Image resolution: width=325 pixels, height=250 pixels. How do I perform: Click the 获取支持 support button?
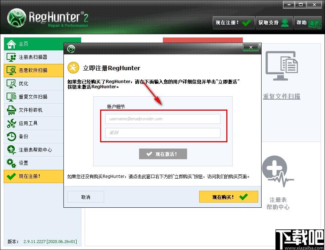(x=274, y=23)
